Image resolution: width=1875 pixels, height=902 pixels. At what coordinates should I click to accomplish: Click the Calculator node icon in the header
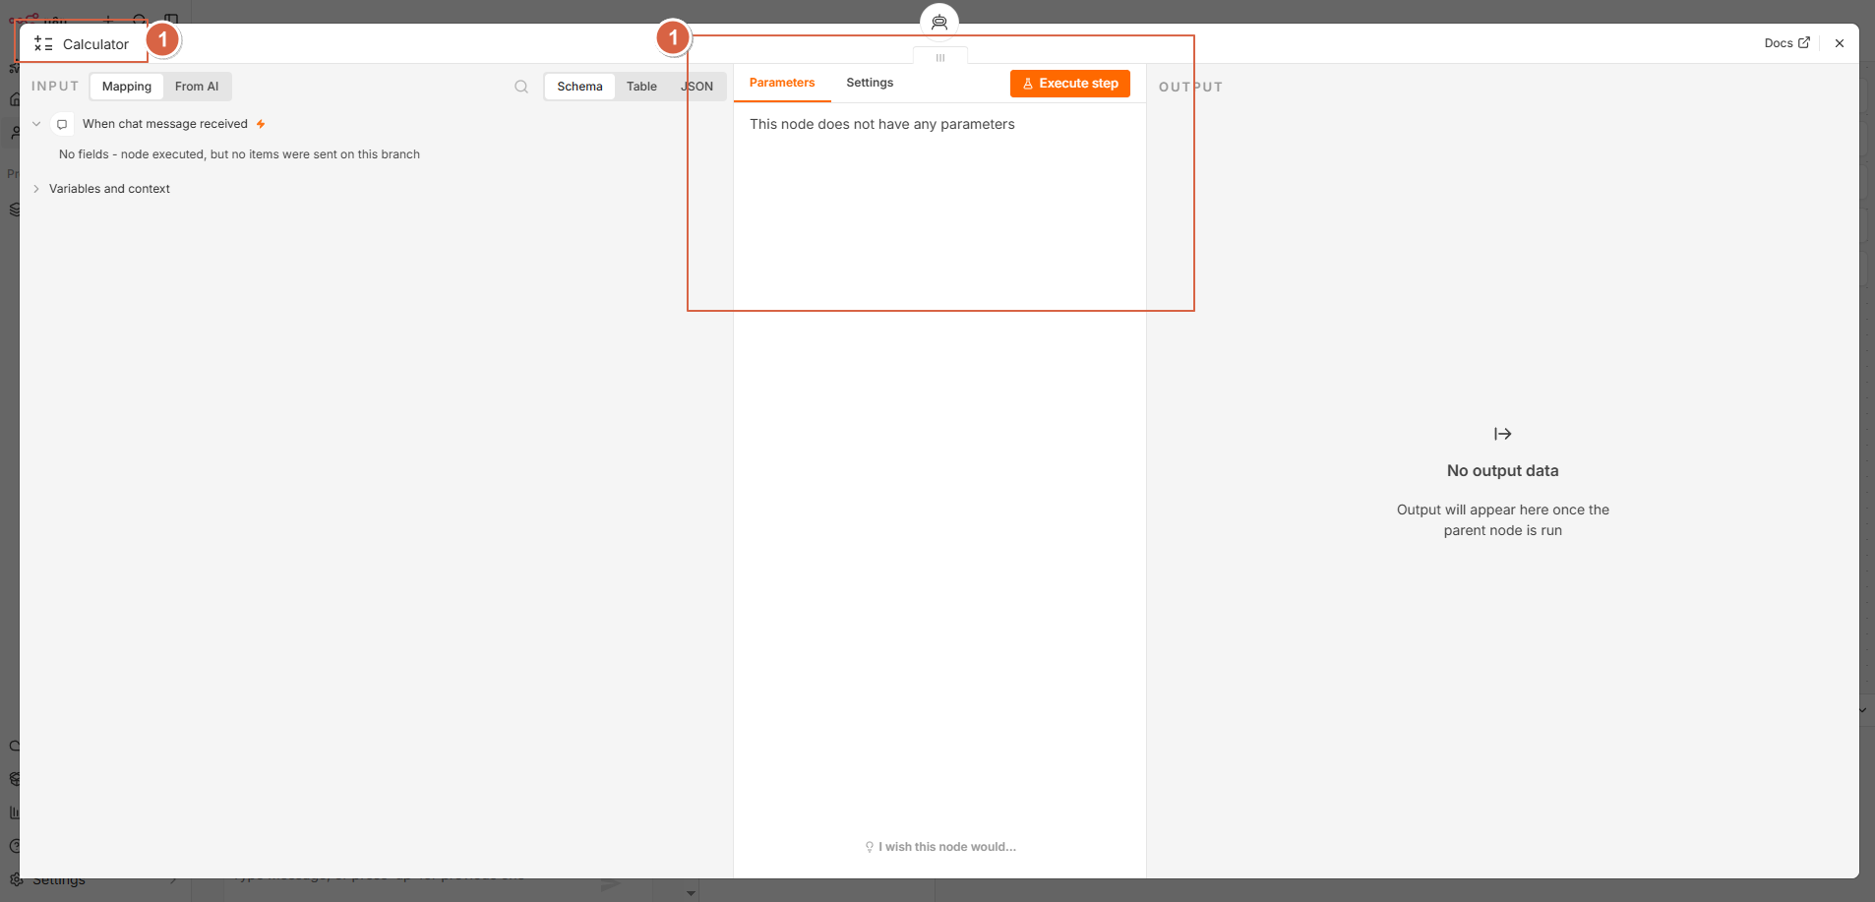[x=43, y=44]
